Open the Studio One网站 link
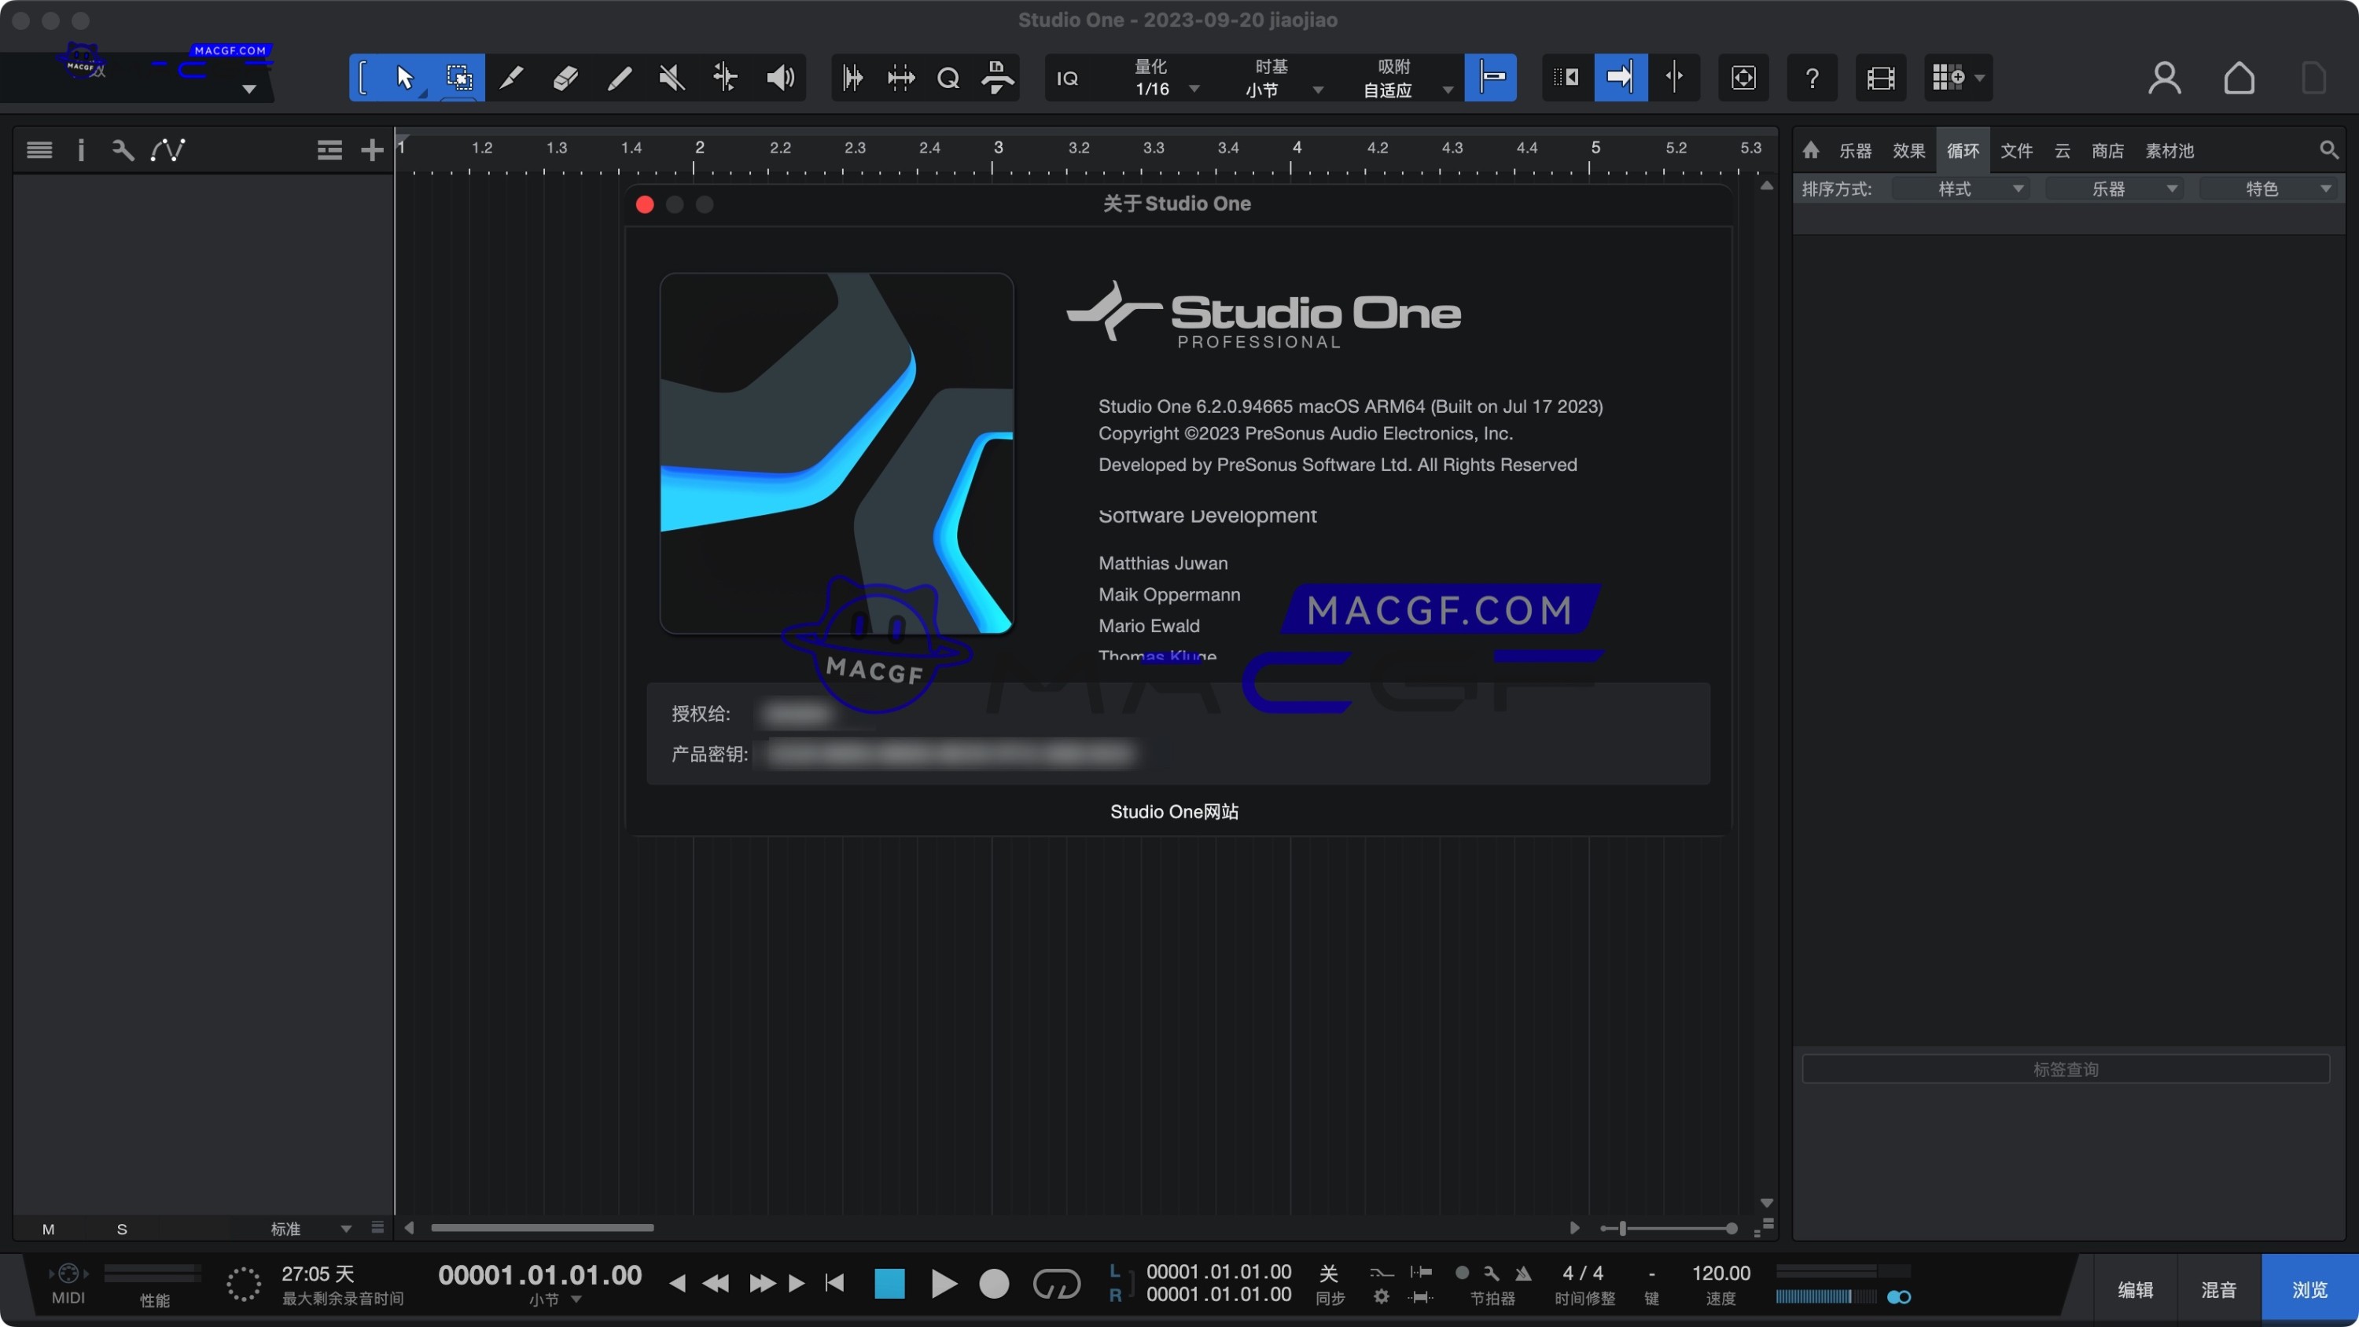 1174,811
